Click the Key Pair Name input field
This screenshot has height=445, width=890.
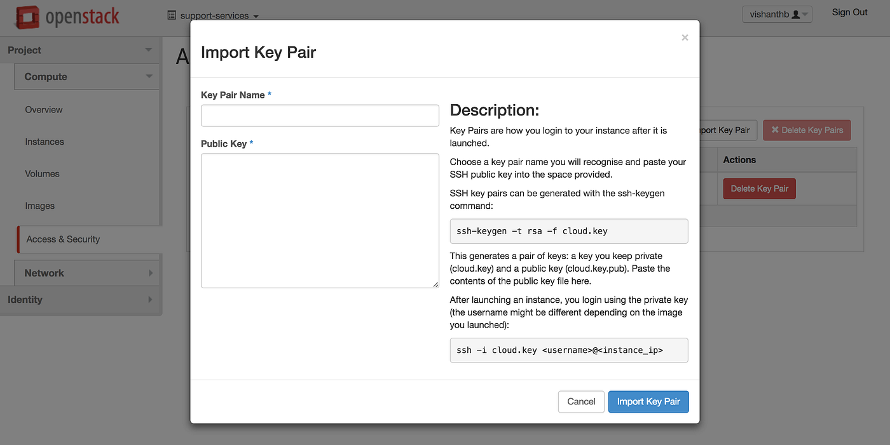[x=320, y=115]
